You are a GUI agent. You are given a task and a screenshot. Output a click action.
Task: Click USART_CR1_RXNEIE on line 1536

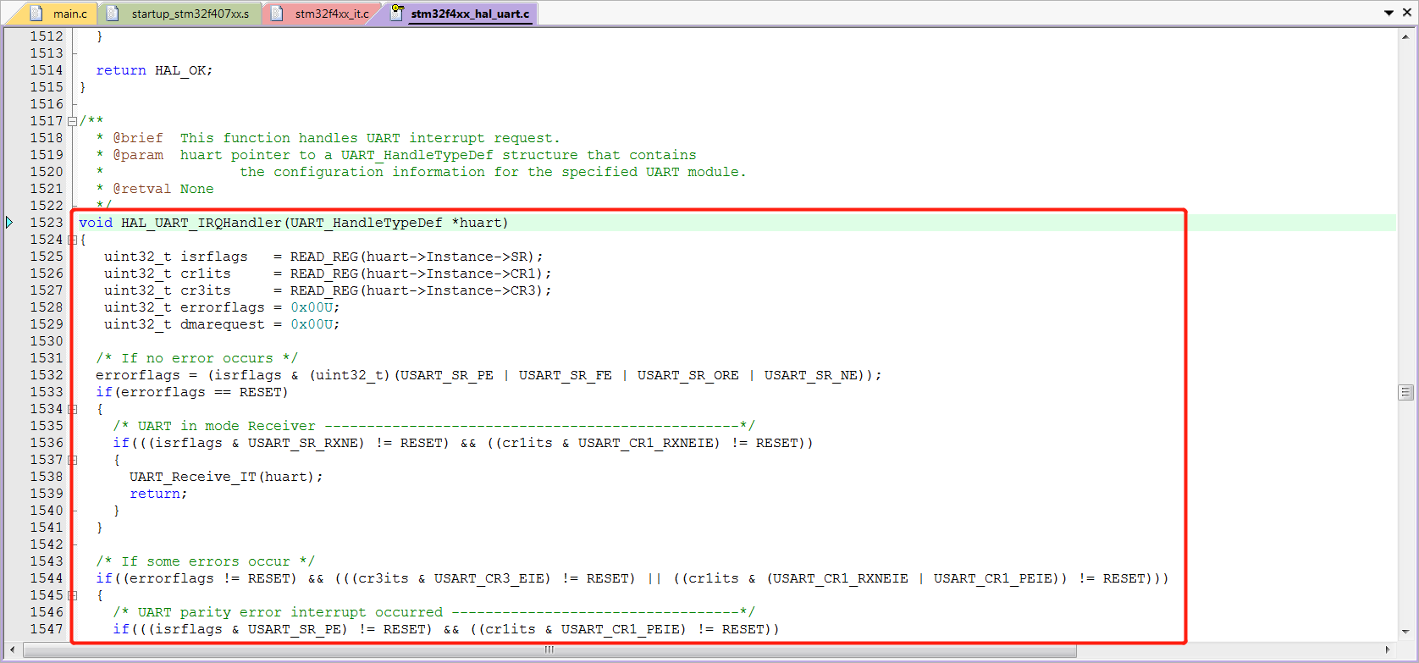tap(649, 443)
